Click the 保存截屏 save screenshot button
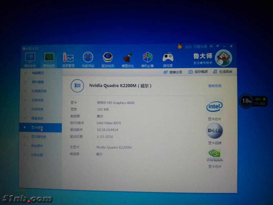The width and height of the screenshot is (273, 205). [x=198, y=72]
